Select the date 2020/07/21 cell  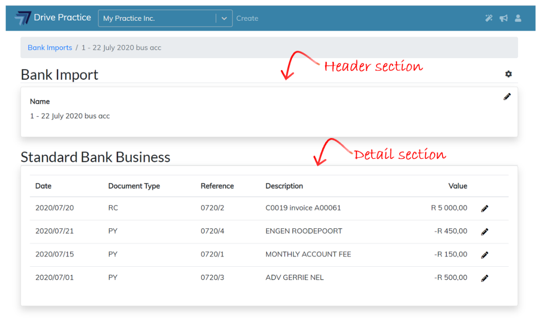coord(54,231)
